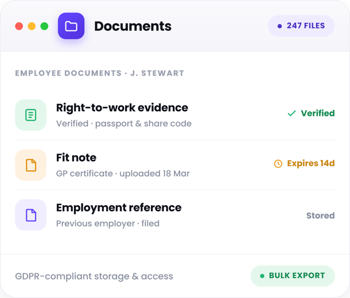
Task: Click the purple file icon for Employment reference
Action: (31, 215)
